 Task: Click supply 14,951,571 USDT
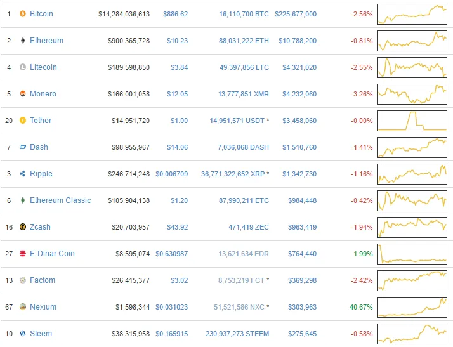coord(237,121)
